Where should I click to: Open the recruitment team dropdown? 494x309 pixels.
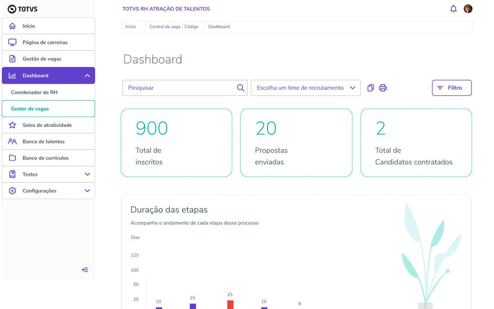pyautogui.click(x=305, y=88)
